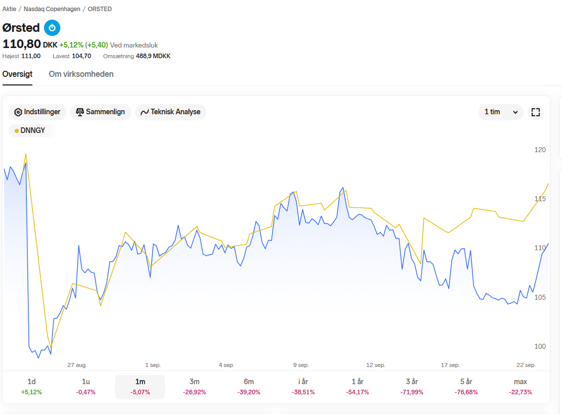Click the scales icon in Sammenlign
Image resolution: width=562 pixels, height=414 pixels.
click(x=79, y=112)
